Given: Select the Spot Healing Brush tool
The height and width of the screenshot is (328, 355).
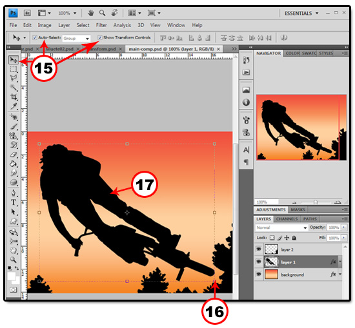Looking at the screenshot, I should pos(14,117).
